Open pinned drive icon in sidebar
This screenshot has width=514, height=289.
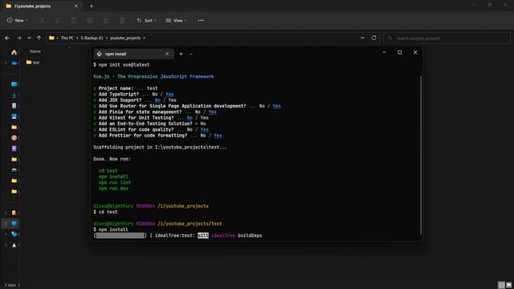(14, 169)
